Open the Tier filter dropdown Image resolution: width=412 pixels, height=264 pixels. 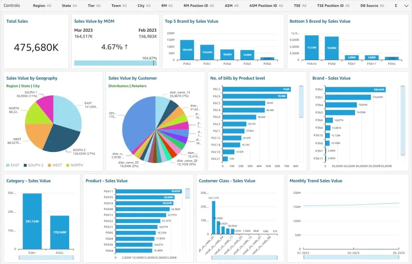[93, 5]
